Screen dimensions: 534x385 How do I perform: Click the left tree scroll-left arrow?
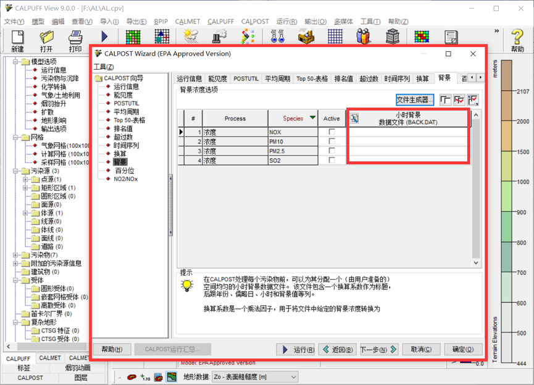point(9,347)
